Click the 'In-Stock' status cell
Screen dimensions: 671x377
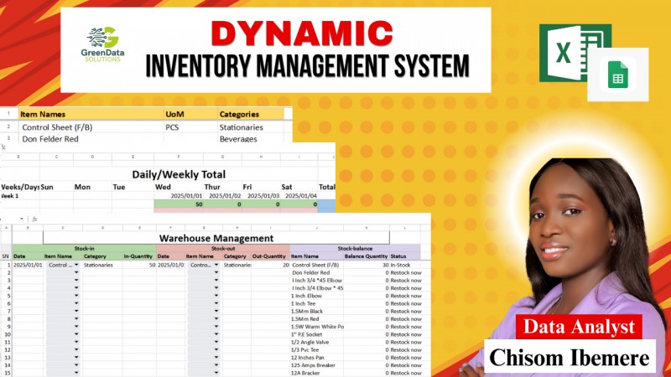pyautogui.click(x=400, y=265)
